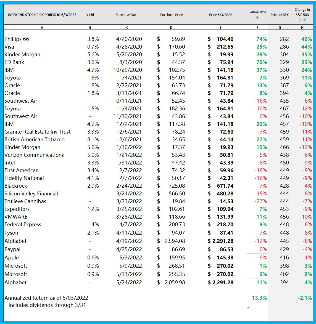
Task: Click the current price 104.46 cell
Action: [225, 39]
